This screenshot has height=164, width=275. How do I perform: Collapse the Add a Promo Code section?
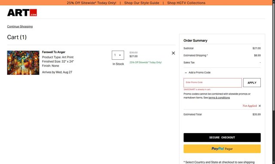click(x=198, y=73)
